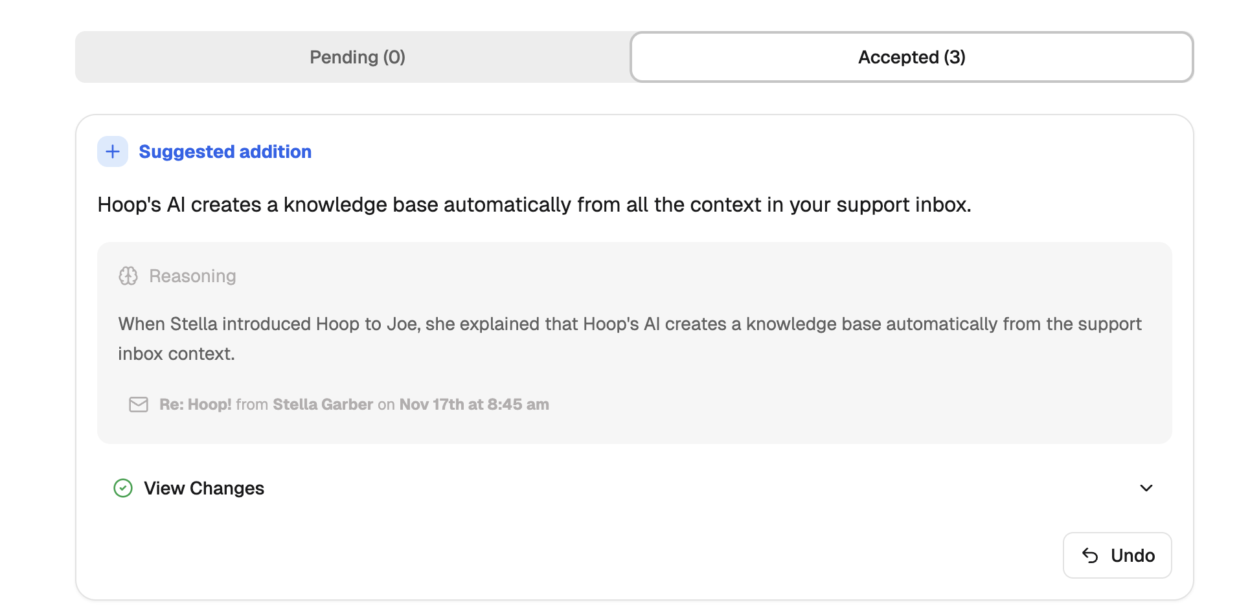Click the Suggested addition heading
This screenshot has height=611, width=1250.
tap(225, 151)
